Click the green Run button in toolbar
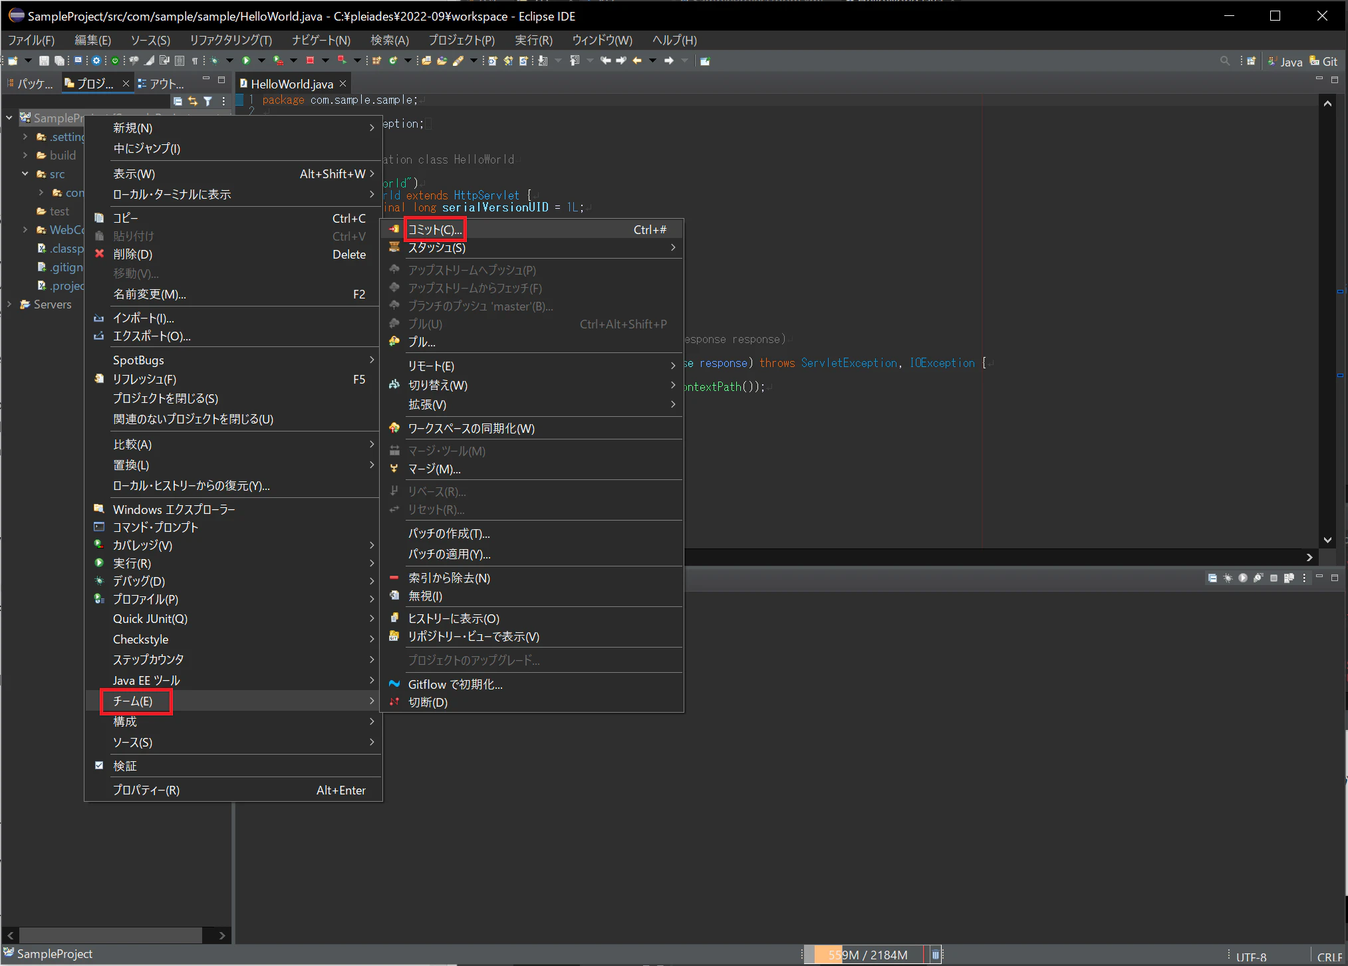This screenshot has width=1348, height=966. [x=246, y=60]
